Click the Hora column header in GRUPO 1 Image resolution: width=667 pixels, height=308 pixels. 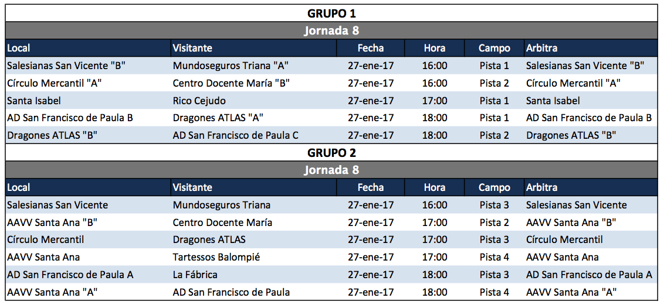435,48
